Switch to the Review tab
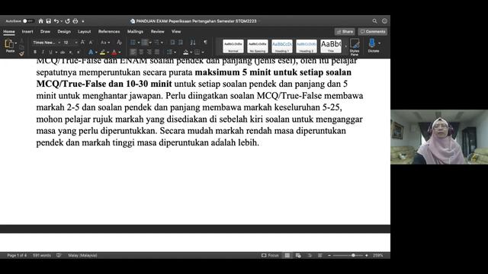488x274 pixels. coord(158,31)
